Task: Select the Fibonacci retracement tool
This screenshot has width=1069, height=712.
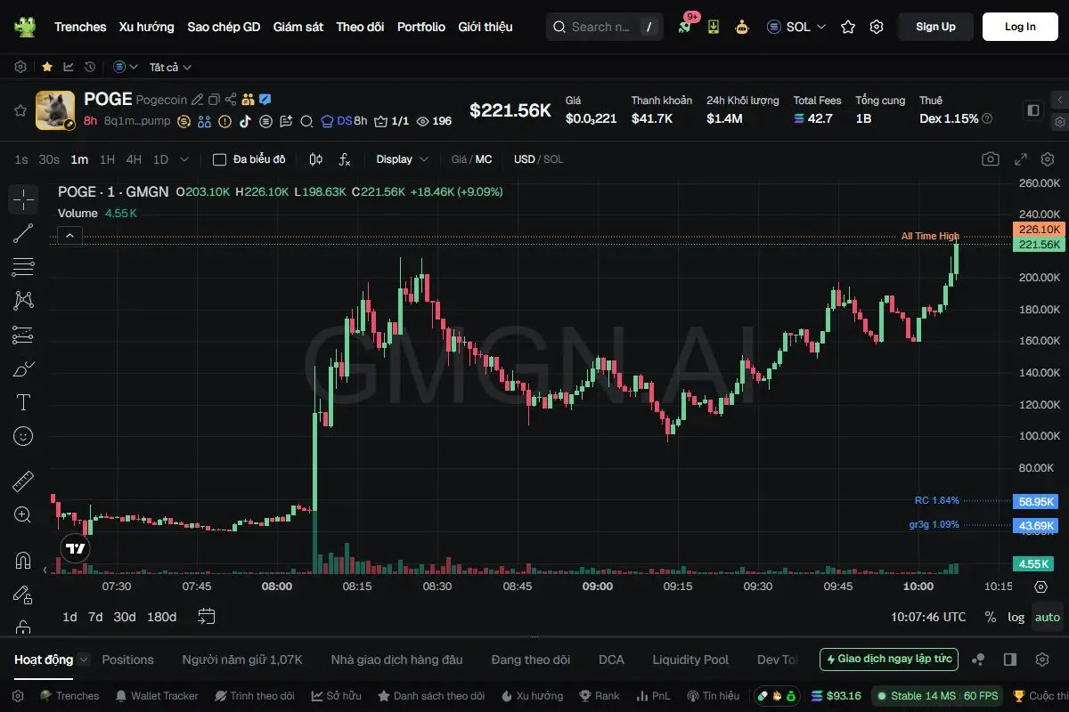Action: coord(23,266)
